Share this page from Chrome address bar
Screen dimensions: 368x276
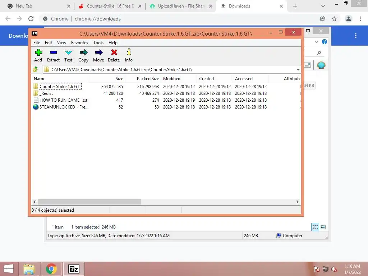323,19
